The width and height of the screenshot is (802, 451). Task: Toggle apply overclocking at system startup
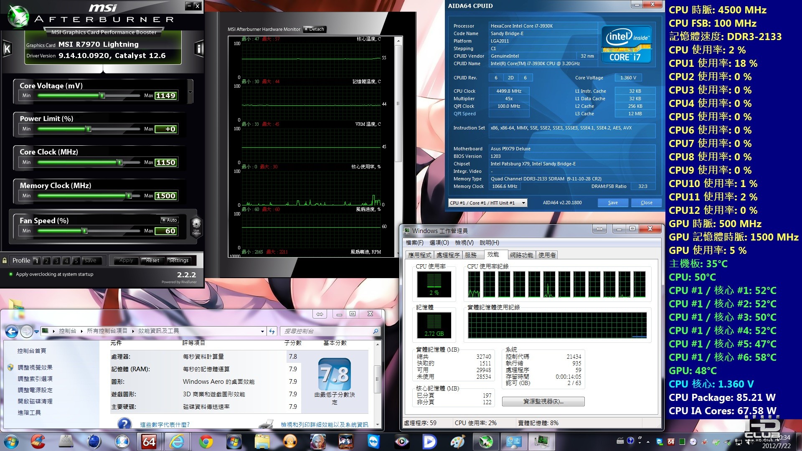(11, 274)
